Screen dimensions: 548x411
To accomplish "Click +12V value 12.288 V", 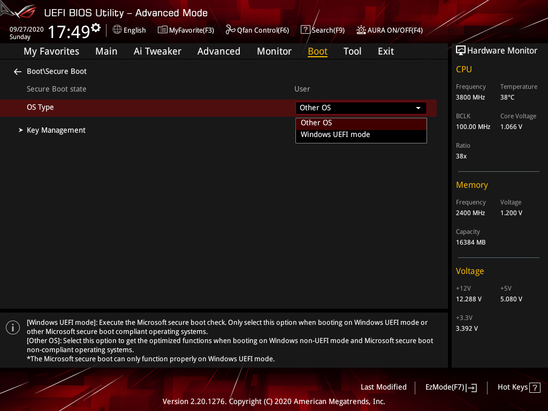I will [468, 299].
